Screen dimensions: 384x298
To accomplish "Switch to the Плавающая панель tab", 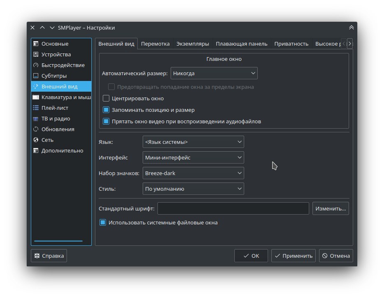I will pos(241,44).
